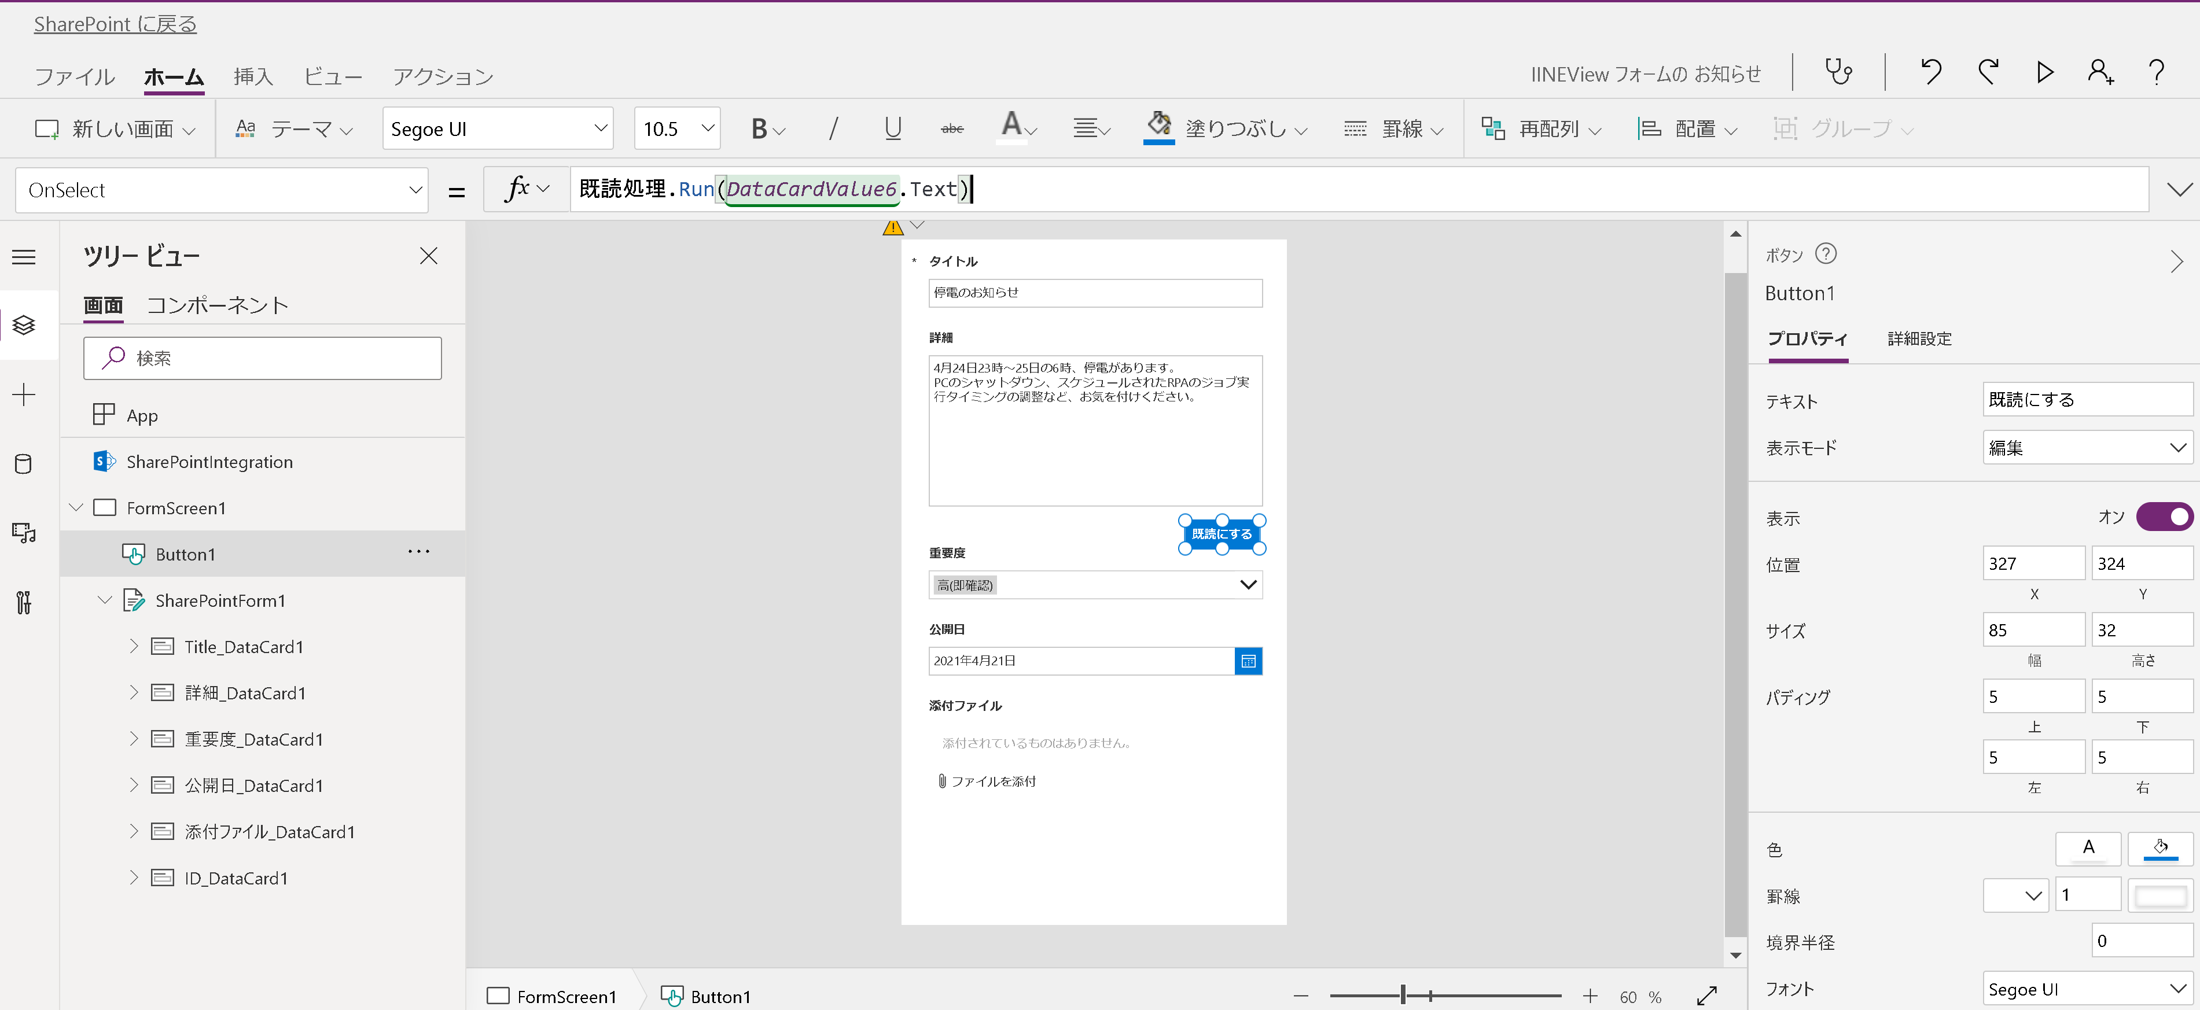
Task: Open the Data sources cylinder icon
Action: coord(24,463)
